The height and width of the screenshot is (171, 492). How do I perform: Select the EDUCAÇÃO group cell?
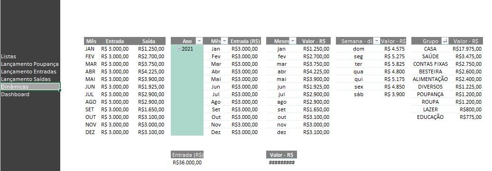click(x=430, y=117)
